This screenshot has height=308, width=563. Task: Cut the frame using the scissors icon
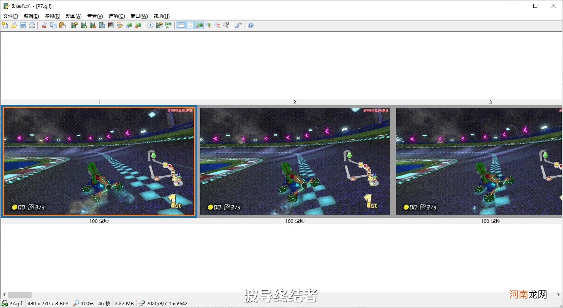(44, 25)
